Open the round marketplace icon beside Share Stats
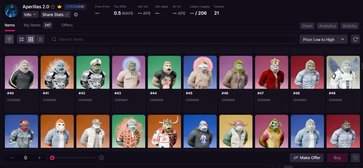This screenshot has width=363, height=168. point(76,14)
